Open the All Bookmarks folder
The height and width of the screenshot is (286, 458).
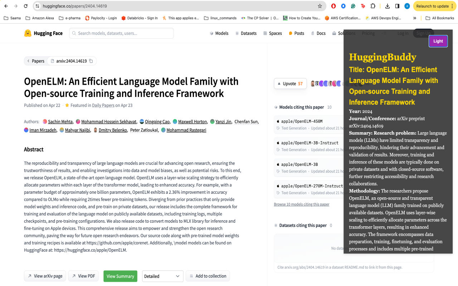point(440,18)
